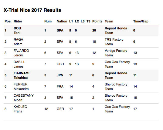Click the L2 column header
Screen dimensions: 163x130
pos(77,21)
